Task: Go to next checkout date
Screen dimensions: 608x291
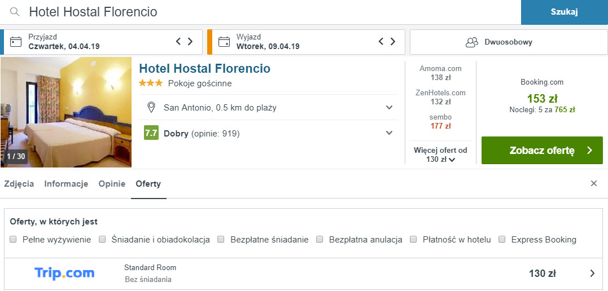Action: pyautogui.click(x=392, y=42)
